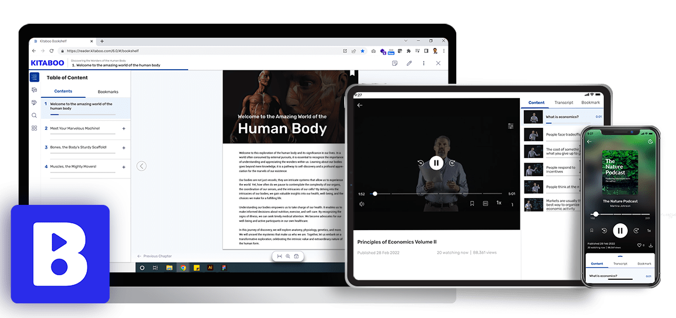Click the fit-to-width icon in page toolbar
The image size is (676, 318).
279,256
